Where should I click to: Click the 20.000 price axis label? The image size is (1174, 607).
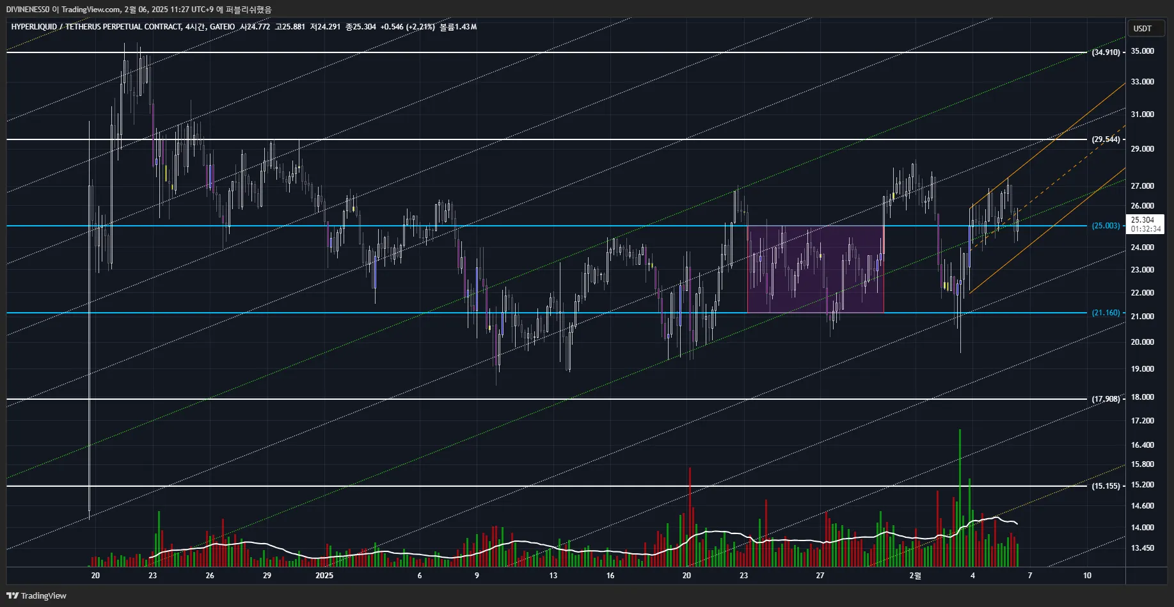(x=1143, y=342)
